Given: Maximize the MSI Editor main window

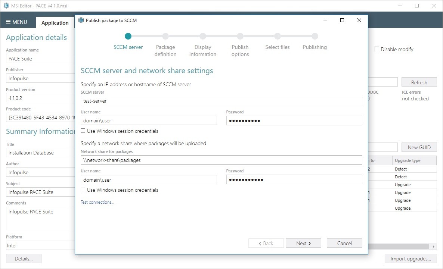Looking at the screenshot, I should [417, 6].
